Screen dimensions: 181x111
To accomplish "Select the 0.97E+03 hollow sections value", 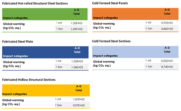I will click(79, 105).
